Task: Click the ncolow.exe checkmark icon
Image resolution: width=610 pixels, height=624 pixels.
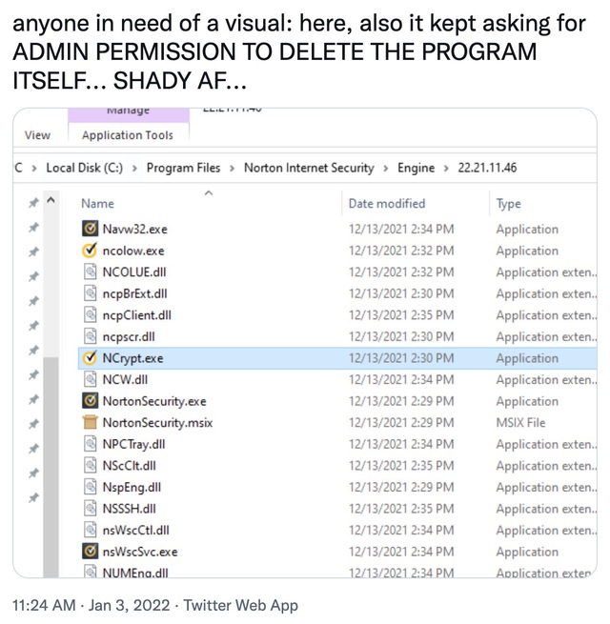Action: 91,251
